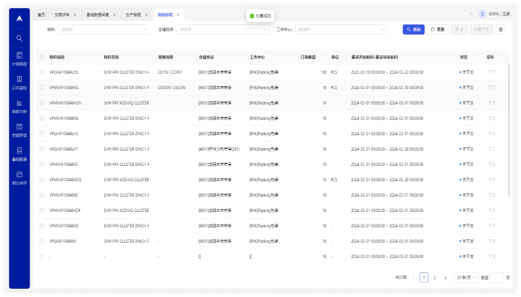Go to the next page arrow
This screenshot has width=521, height=297.
(445, 278)
